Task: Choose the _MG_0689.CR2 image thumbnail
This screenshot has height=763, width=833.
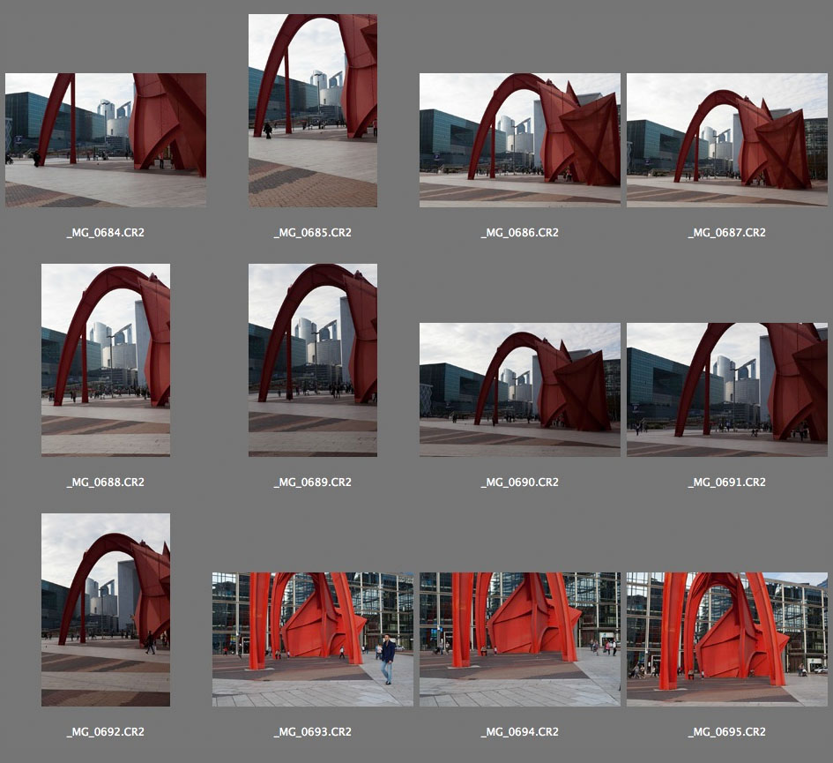Action: (313, 360)
